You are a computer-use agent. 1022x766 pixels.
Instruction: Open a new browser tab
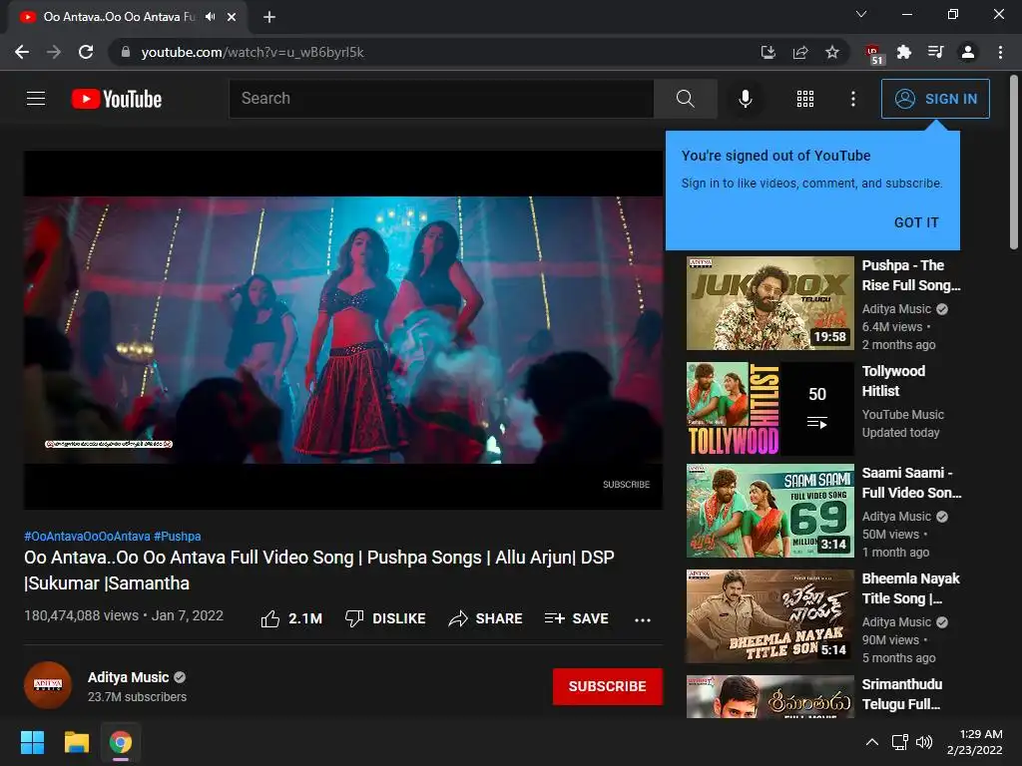coord(269,17)
